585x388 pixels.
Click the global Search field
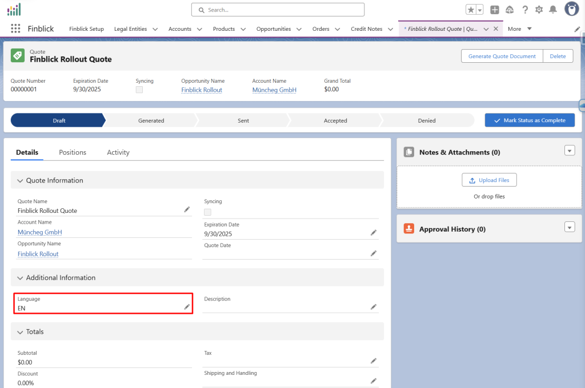pos(278,10)
